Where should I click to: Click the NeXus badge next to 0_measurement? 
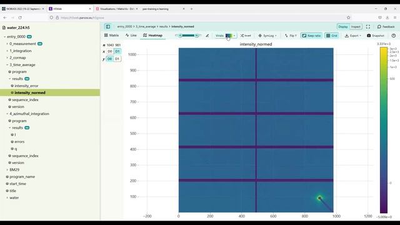click(40, 44)
